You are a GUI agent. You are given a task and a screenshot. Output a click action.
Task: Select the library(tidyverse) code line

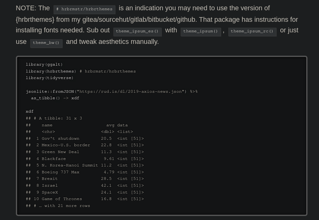click(49, 78)
